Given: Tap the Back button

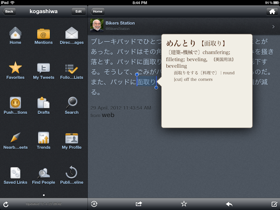Looking at the screenshot, I should click(9, 11).
